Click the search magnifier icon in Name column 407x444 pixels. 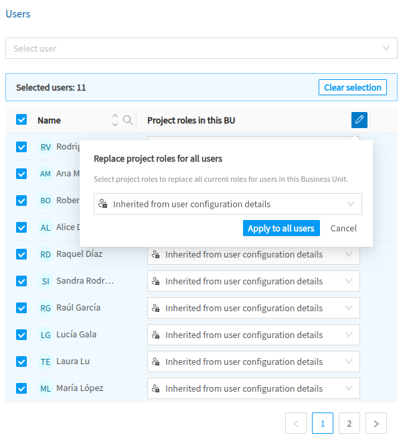(x=128, y=120)
